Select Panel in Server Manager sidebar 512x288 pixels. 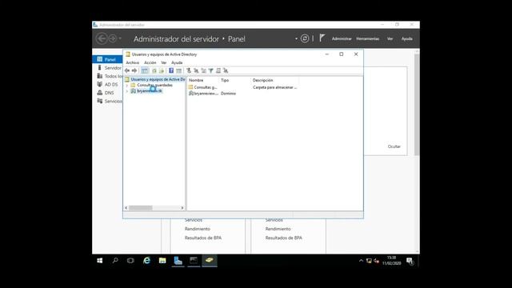pos(107,59)
